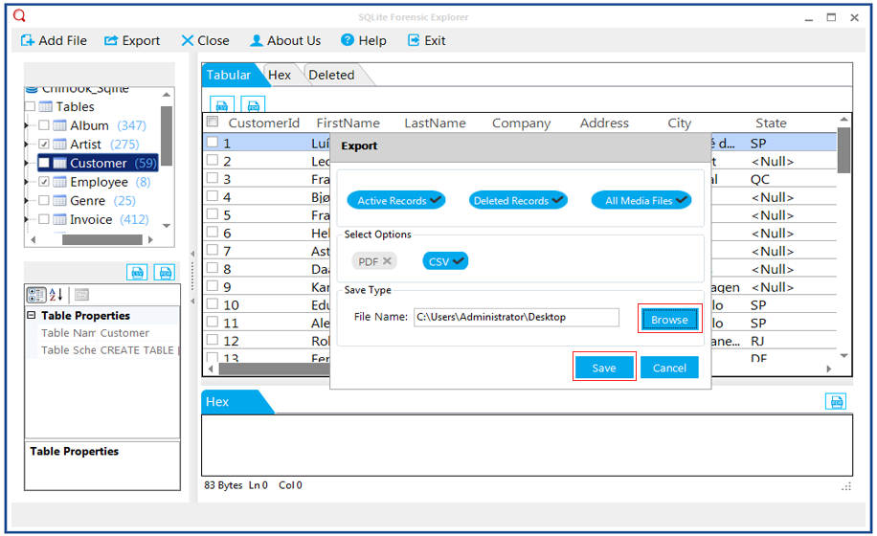The width and height of the screenshot is (877, 536).
Task: Expand the Album tree node
Action: 26,125
